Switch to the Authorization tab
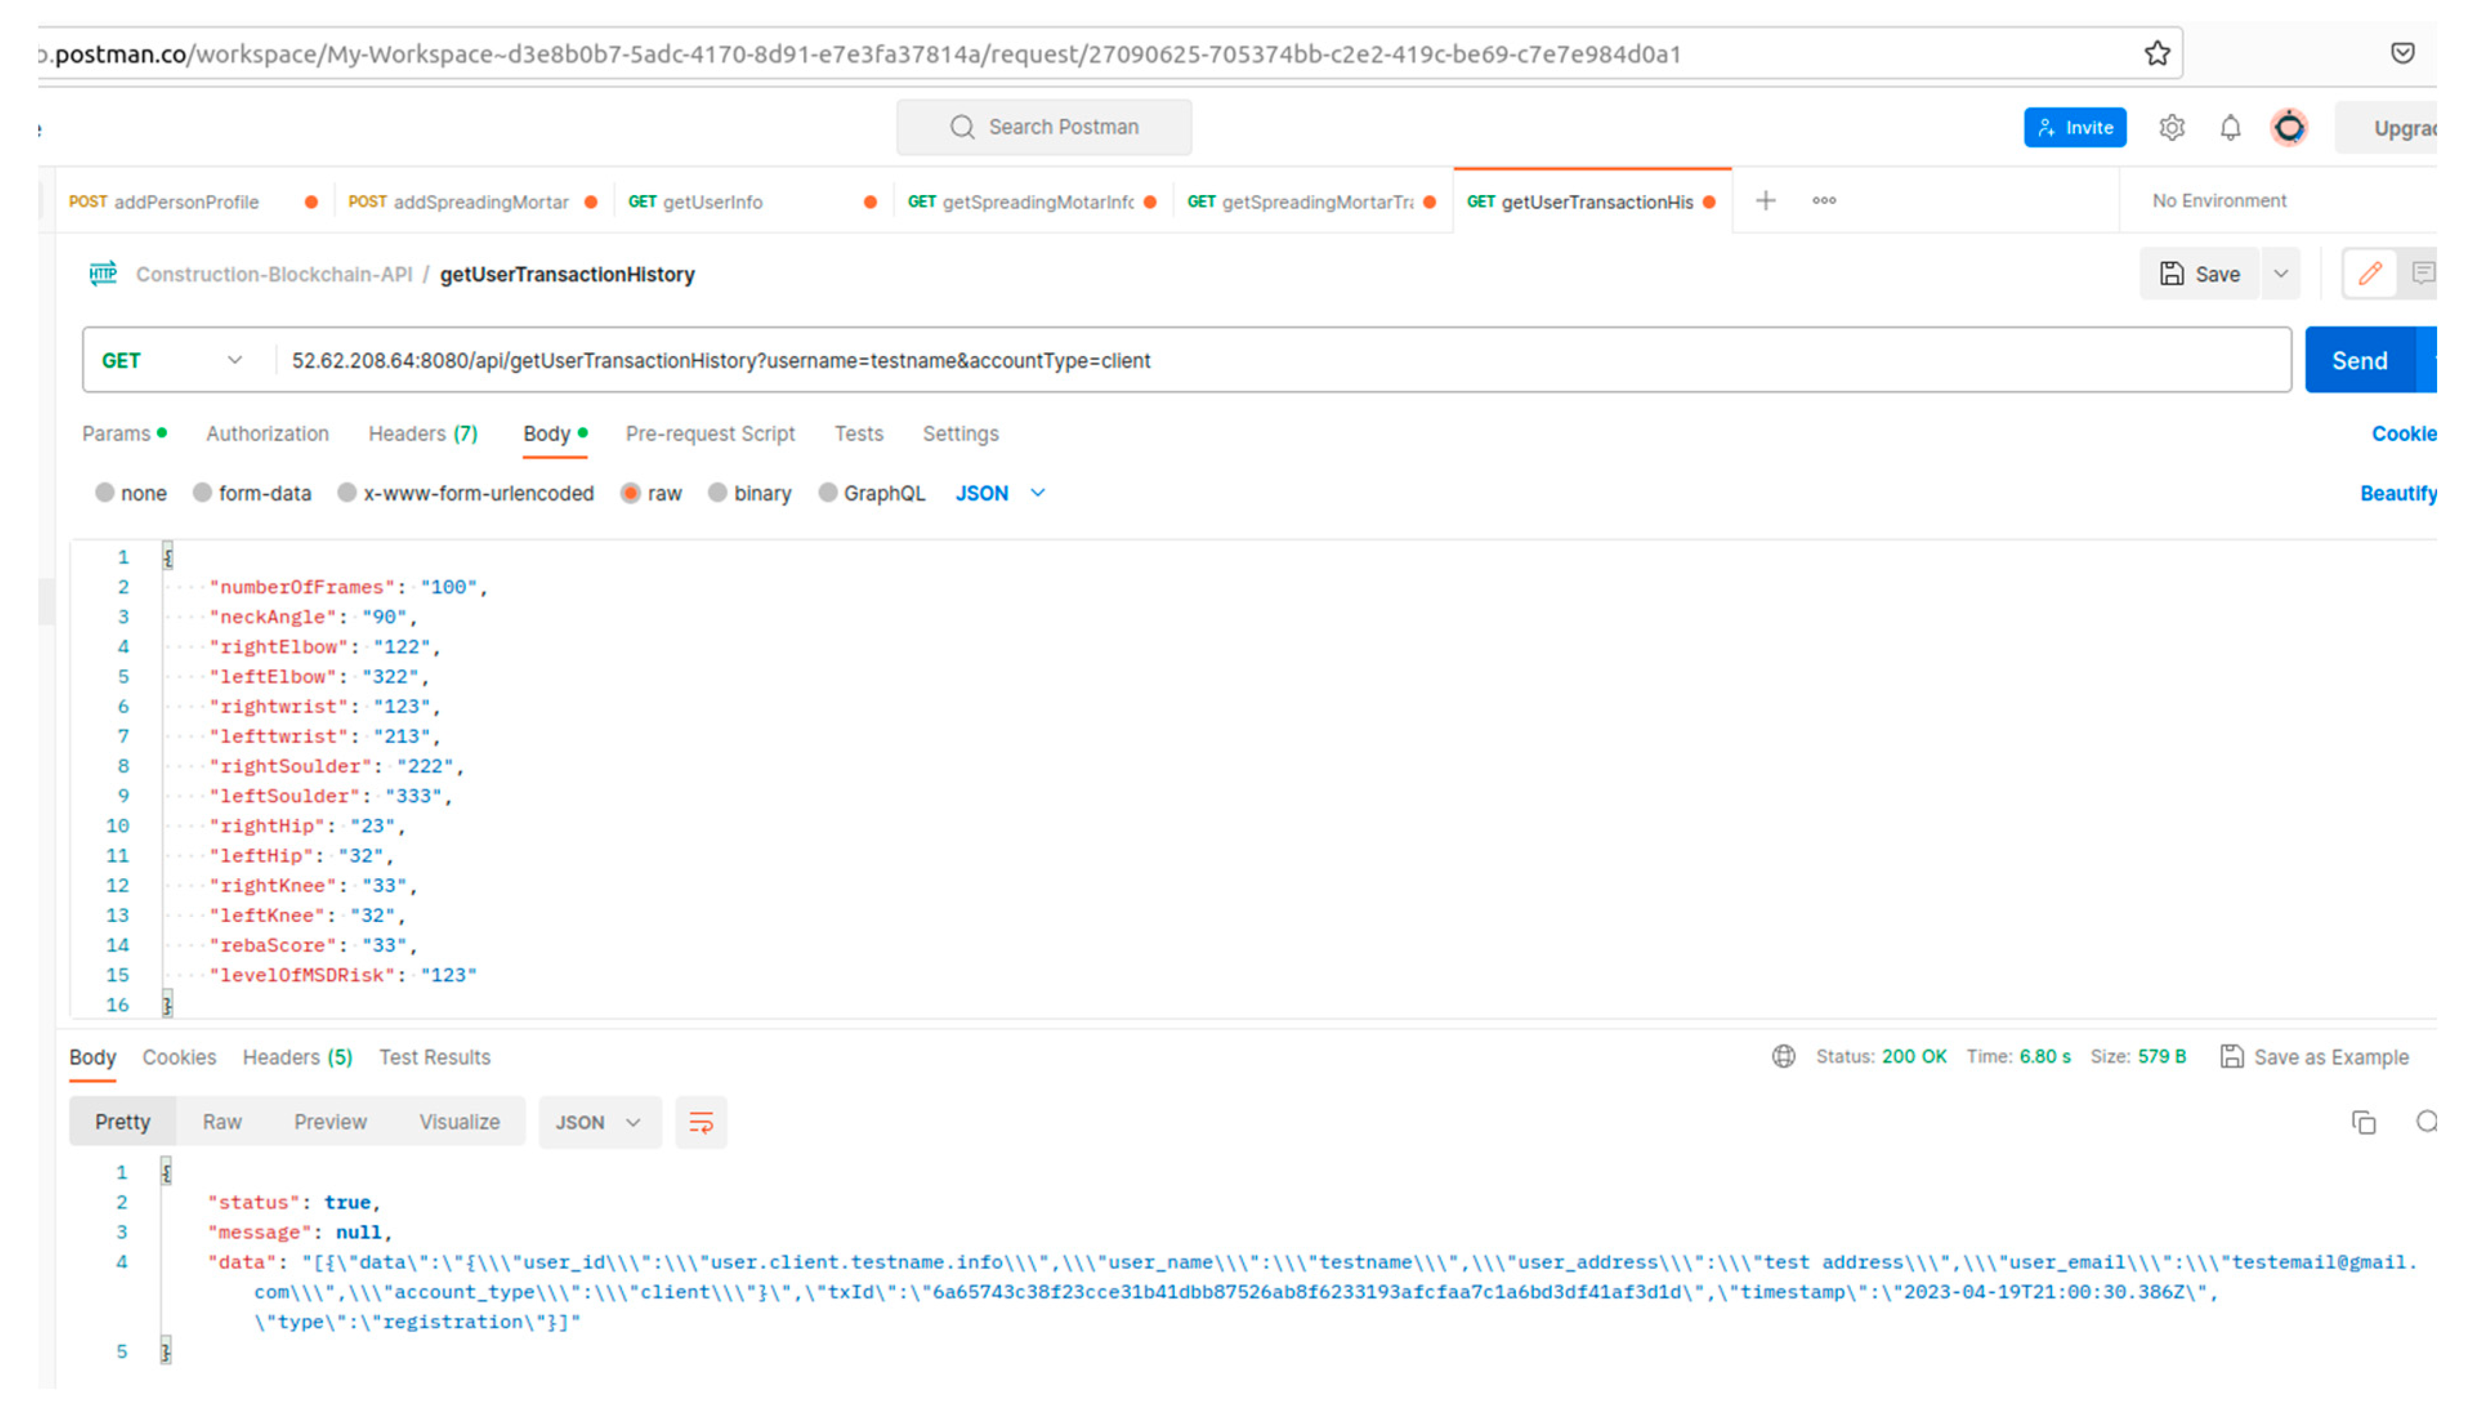 (x=267, y=433)
